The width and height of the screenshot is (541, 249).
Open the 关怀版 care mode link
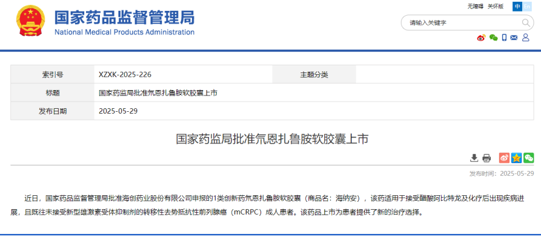click(x=496, y=7)
